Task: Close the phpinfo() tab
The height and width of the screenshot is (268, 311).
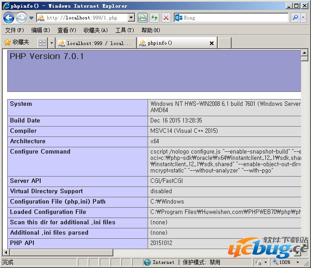Action: tap(212, 43)
